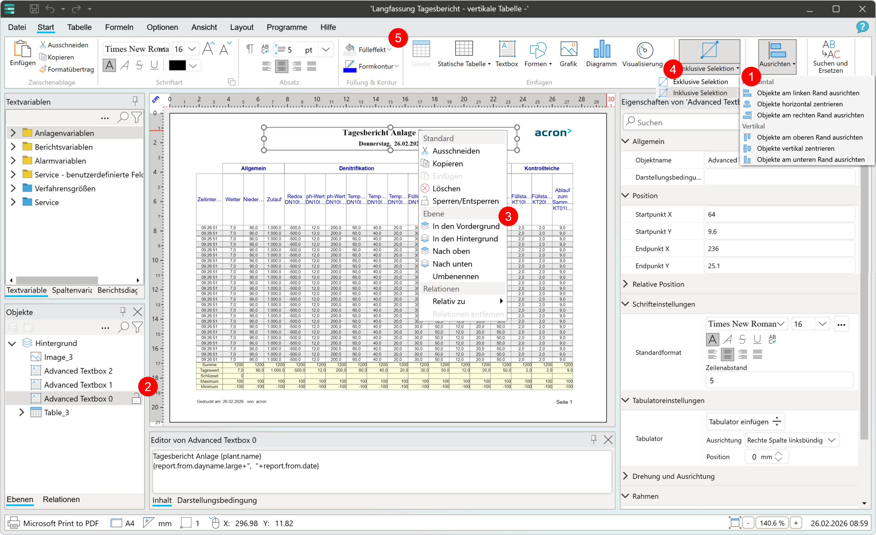The width and height of the screenshot is (876, 535).
Task: Open the Formen shapes tool
Action: (x=537, y=54)
